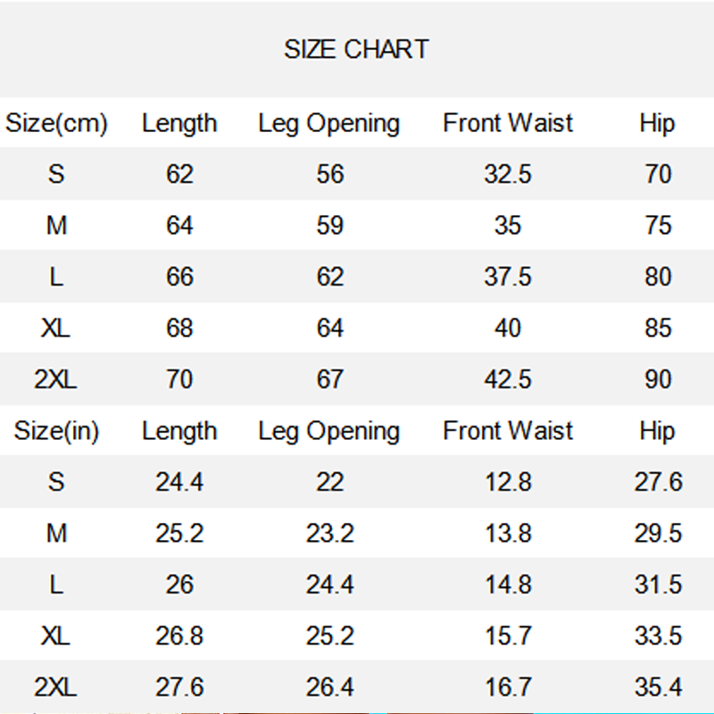Select hip value 85 for size XL
This screenshot has height=714, width=714.
[658, 328]
